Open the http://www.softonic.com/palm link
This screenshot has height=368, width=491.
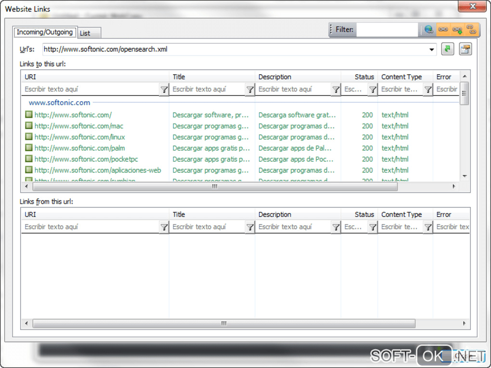[79, 148]
